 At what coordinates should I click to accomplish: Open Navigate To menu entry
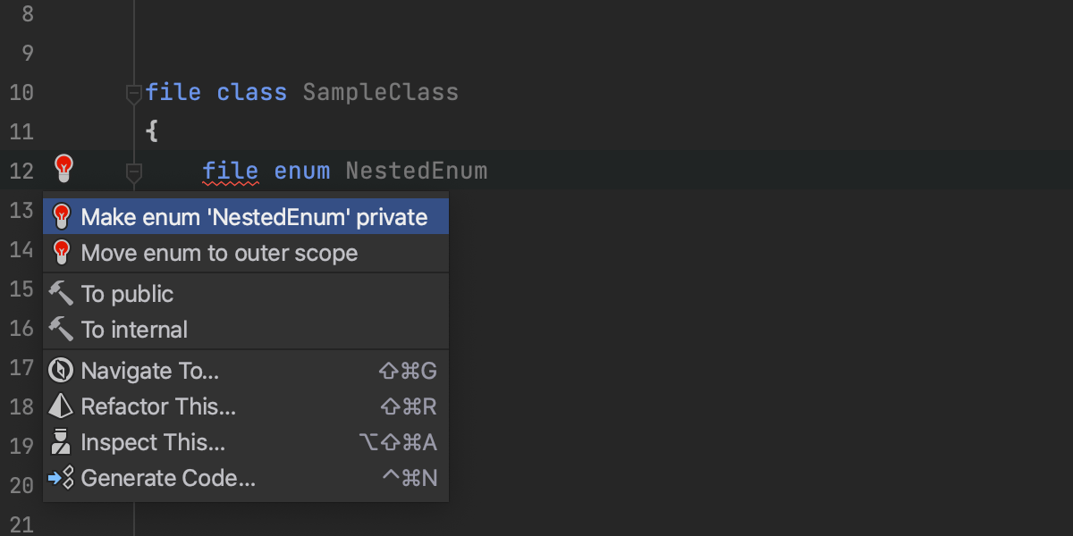[150, 371]
